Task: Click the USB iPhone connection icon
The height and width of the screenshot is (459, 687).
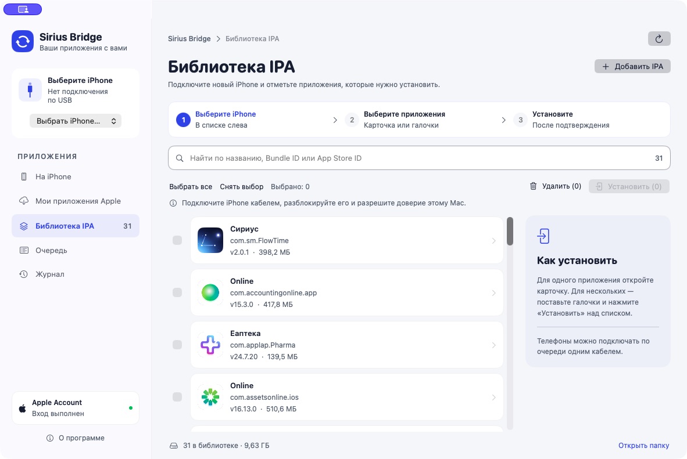Action: (30, 90)
